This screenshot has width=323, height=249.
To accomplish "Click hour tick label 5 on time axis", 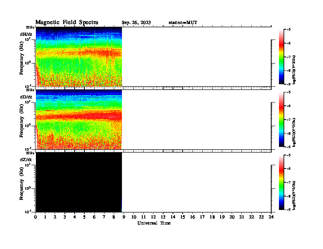I will click(x=84, y=217).
